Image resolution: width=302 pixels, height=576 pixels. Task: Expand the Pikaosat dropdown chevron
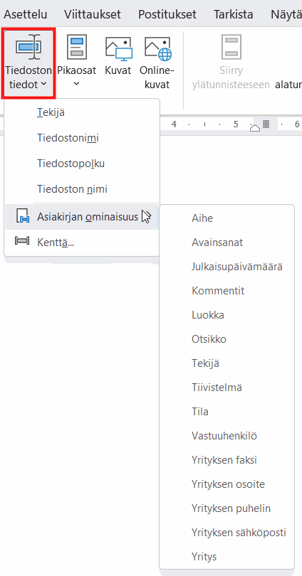76,84
